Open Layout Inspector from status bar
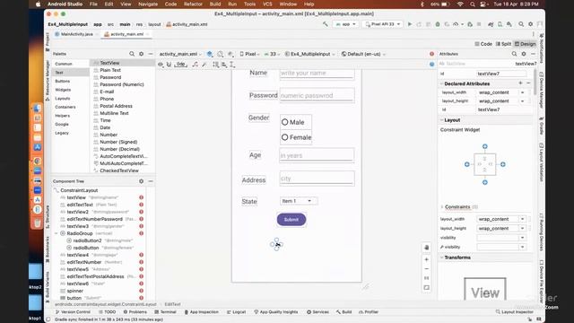 tap(514, 312)
